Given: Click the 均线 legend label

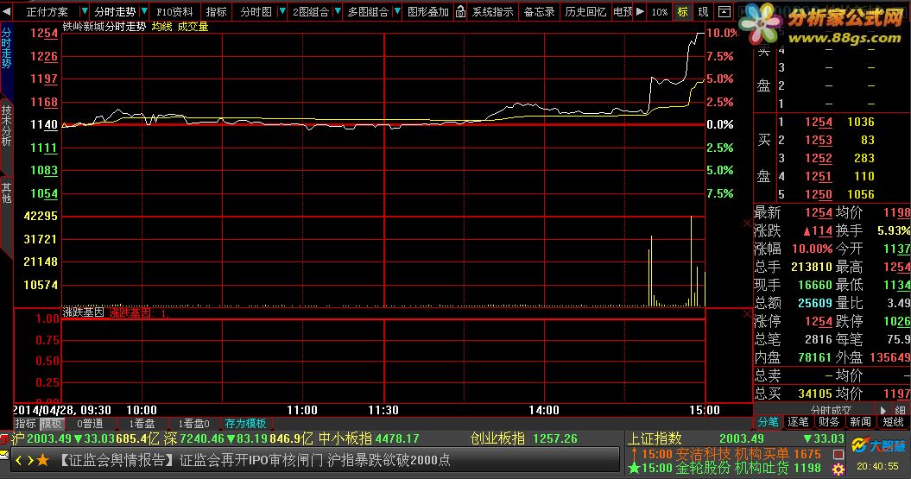Looking at the screenshot, I should click(x=161, y=27).
